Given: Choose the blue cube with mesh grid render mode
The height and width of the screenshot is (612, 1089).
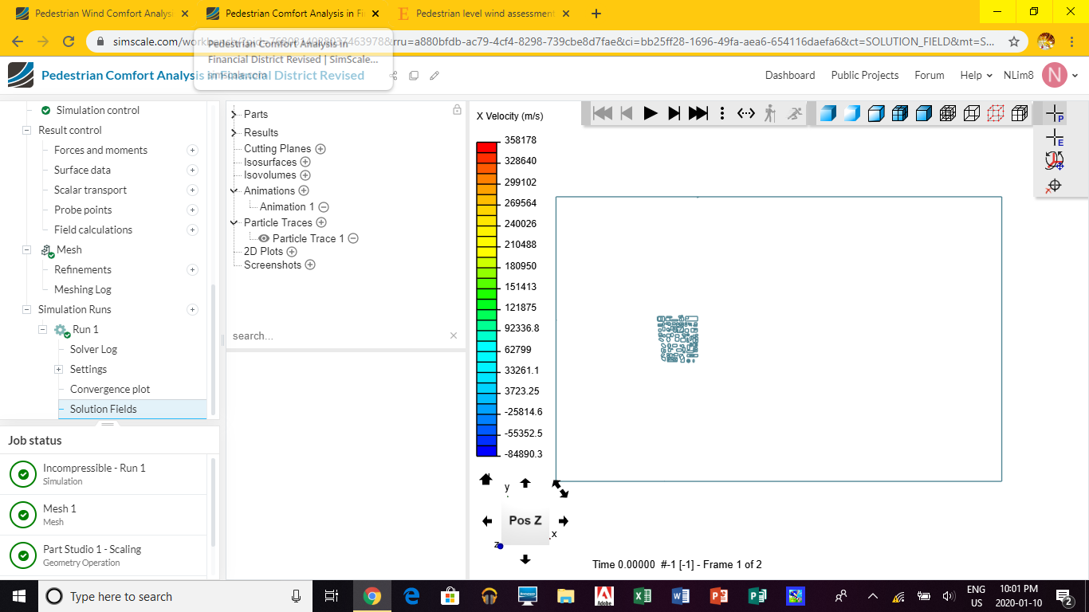Looking at the screenshot, I should (900, 113).
